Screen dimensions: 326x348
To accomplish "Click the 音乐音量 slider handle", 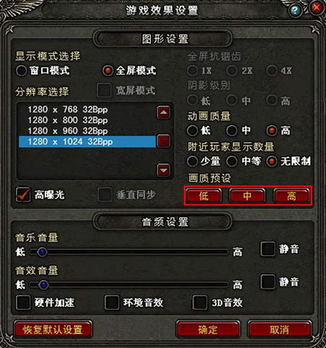I will click(42, 252).
